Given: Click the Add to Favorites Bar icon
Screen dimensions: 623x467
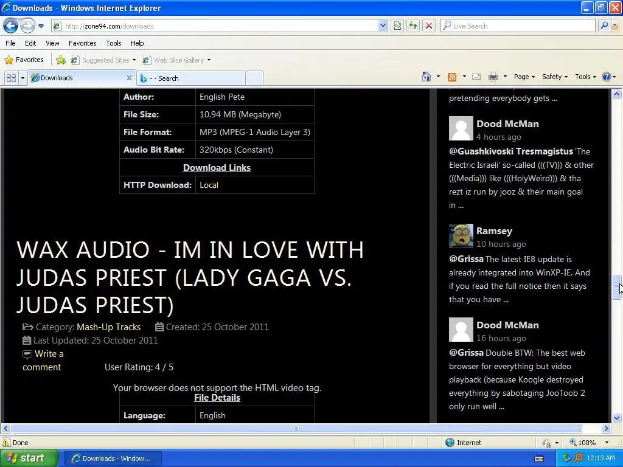Looking at the screenshot, I should coord(61,60).
